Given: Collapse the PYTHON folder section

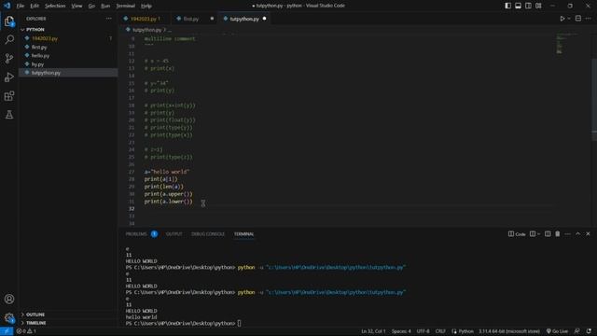Looking at the screenshot, I should pos(68,29).
